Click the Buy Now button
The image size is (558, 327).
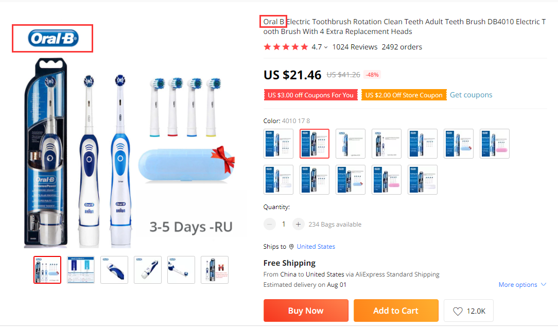pos(306,311)
